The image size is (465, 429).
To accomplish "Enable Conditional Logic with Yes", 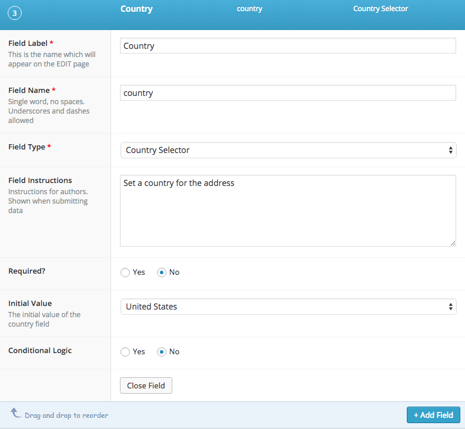I will pyautogui.click(x=125, y=352).
